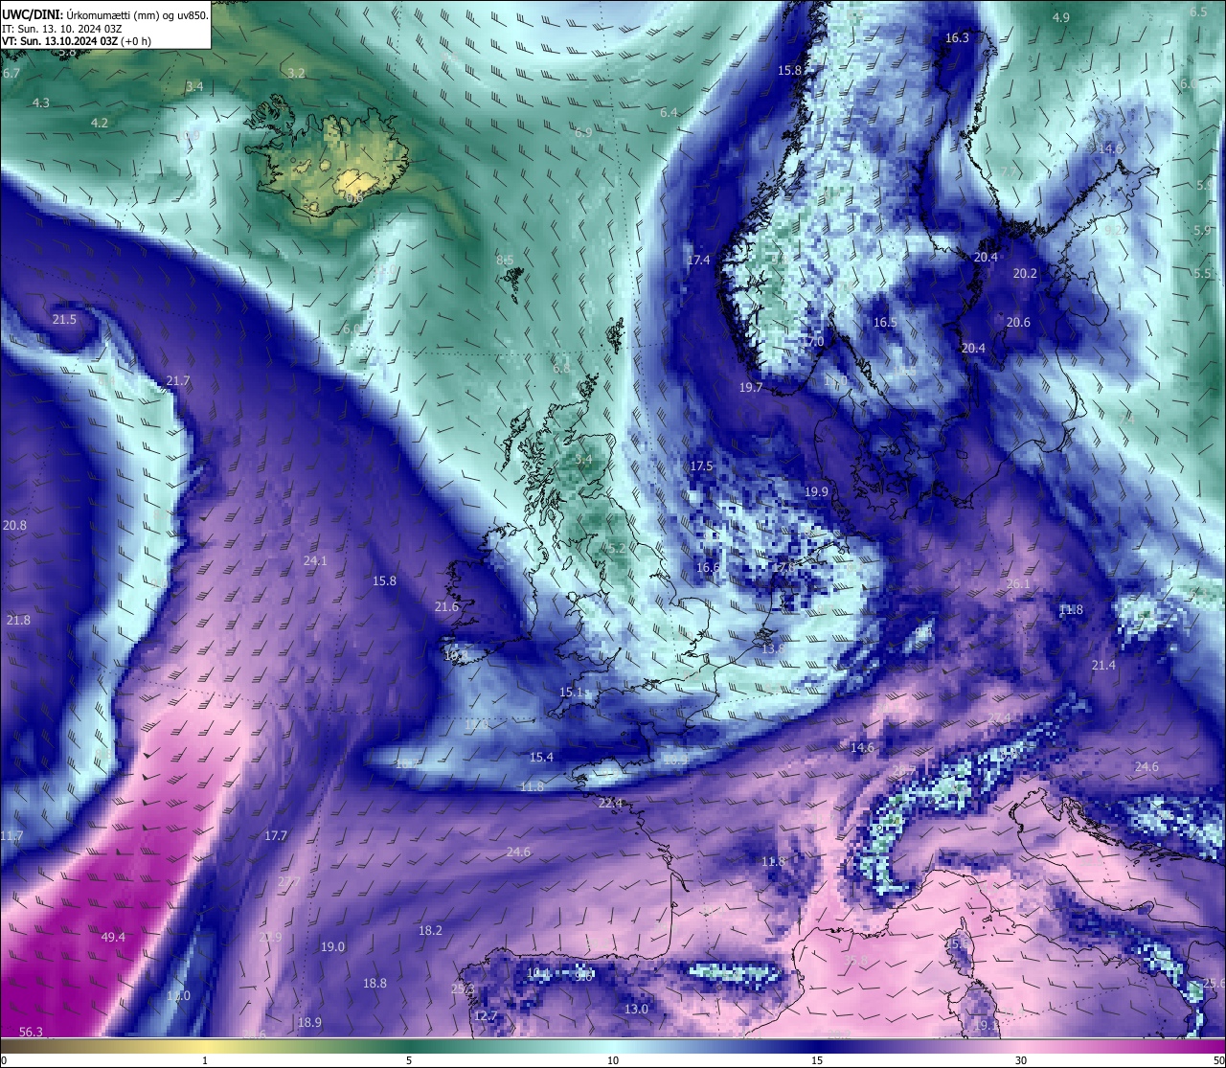Click the 19.7 value label
Viewport: 1226px width, 1068px height.
tap(751, 388)
